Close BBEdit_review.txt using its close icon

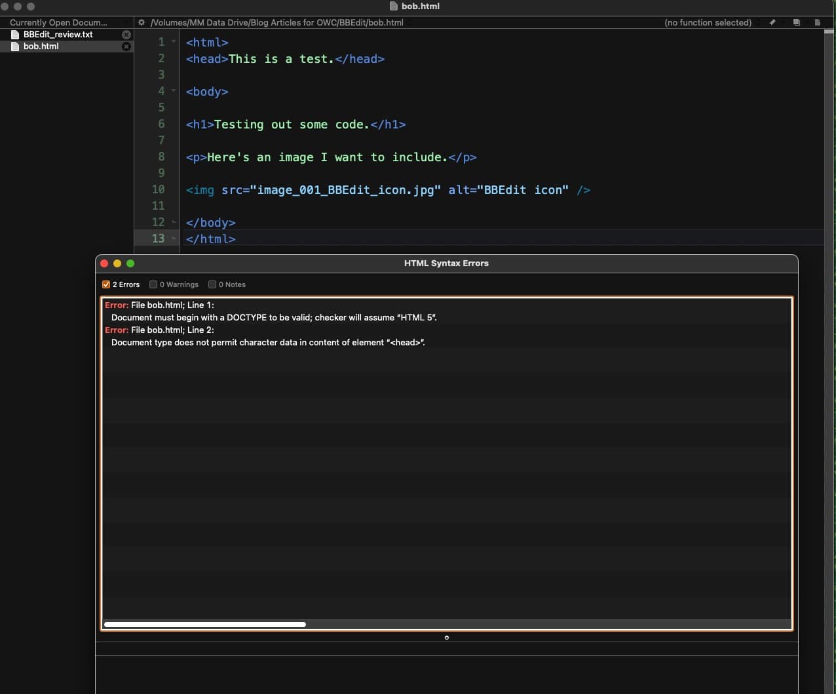point(126,35)
